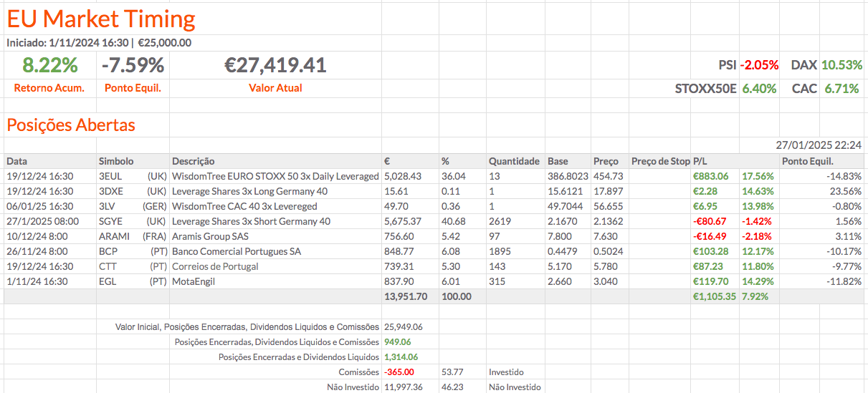
Task: Click the DAX 10.53% index value
Action: [x=841, y=65]
